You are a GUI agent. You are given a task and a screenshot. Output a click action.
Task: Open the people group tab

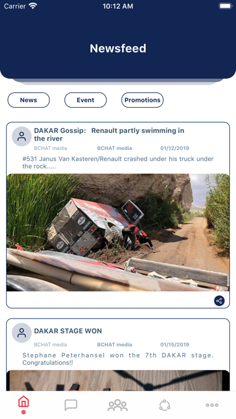(117, 405)
